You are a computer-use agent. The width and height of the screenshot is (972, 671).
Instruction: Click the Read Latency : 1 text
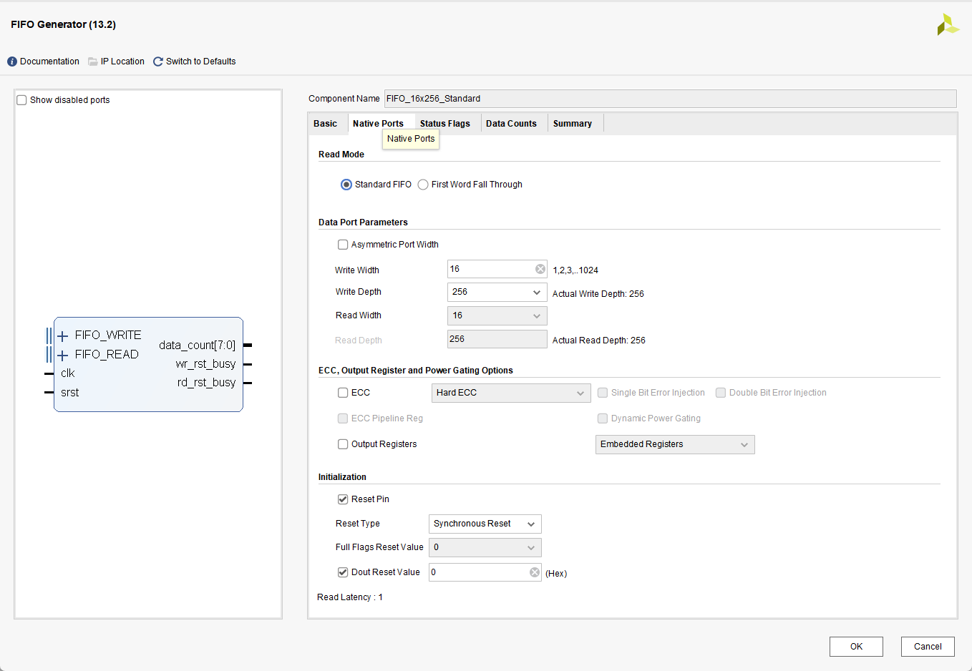[350, 597]
